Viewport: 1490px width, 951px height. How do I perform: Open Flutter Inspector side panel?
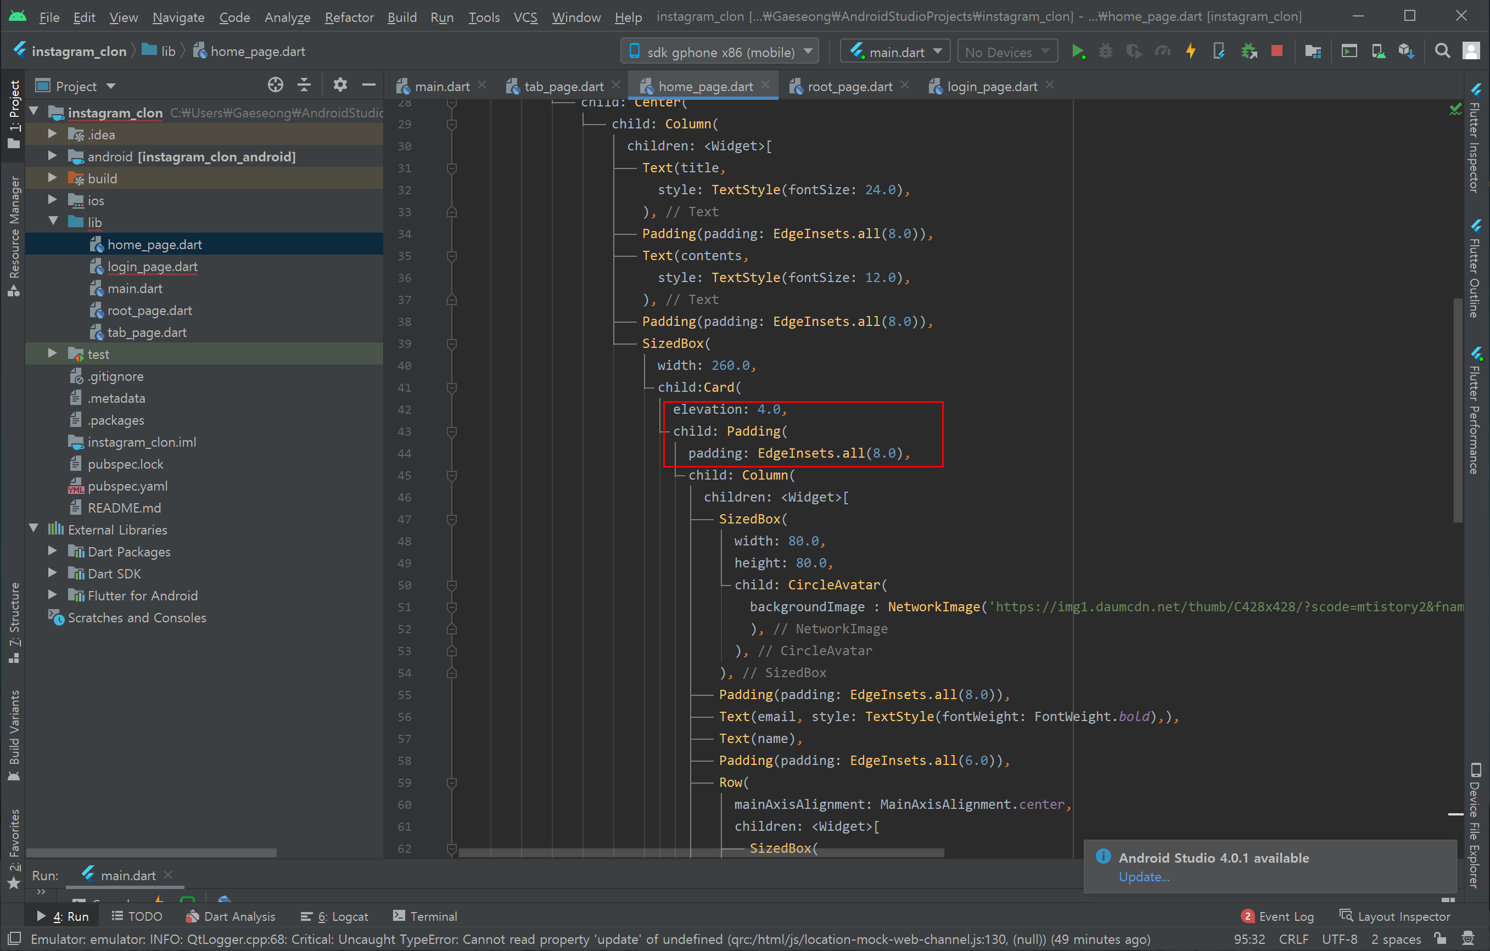[x=1476, y=138]
